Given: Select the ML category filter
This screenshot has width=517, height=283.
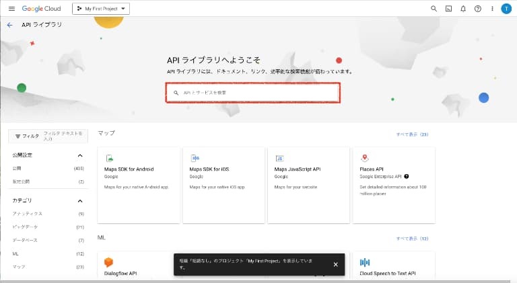Looking at the screenshot, I should tap(15, 253).
